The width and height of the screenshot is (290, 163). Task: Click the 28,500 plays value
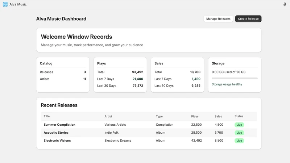[x=196, y=133]
